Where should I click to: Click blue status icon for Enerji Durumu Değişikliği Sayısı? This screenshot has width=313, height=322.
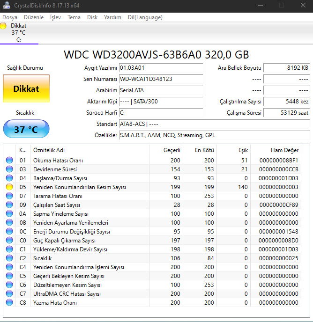click(x=9, y=231)
